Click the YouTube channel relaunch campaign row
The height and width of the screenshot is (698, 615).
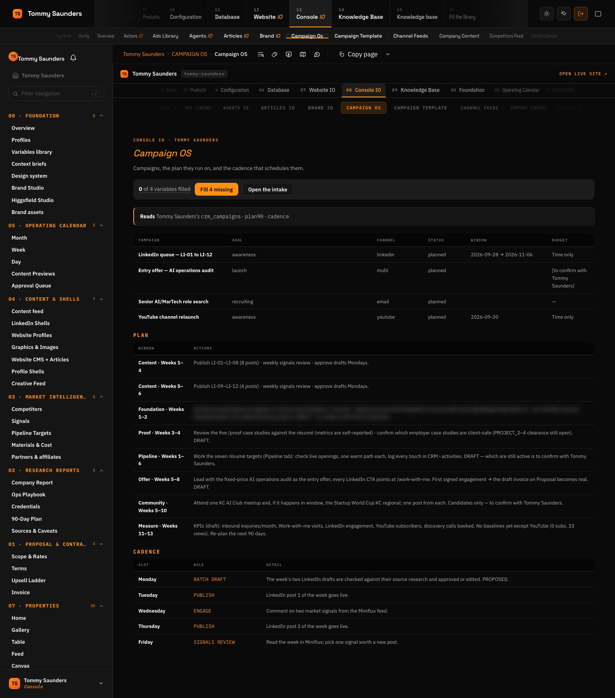[363, 317]
